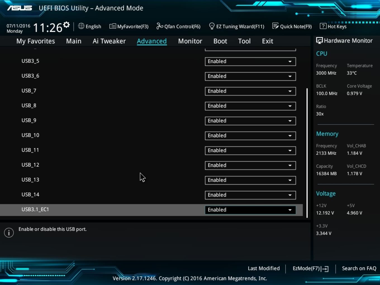Switch to EzMode(F7)
This screenshot has height=285, width=380.
click(310, 269)
